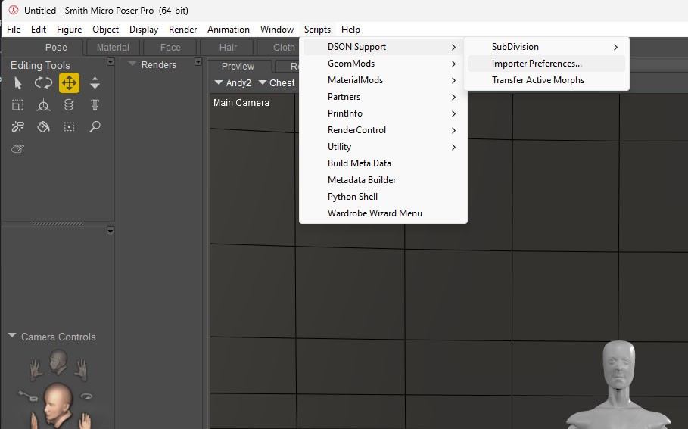Open the Andy2 figure dropdown

[233, 83]
